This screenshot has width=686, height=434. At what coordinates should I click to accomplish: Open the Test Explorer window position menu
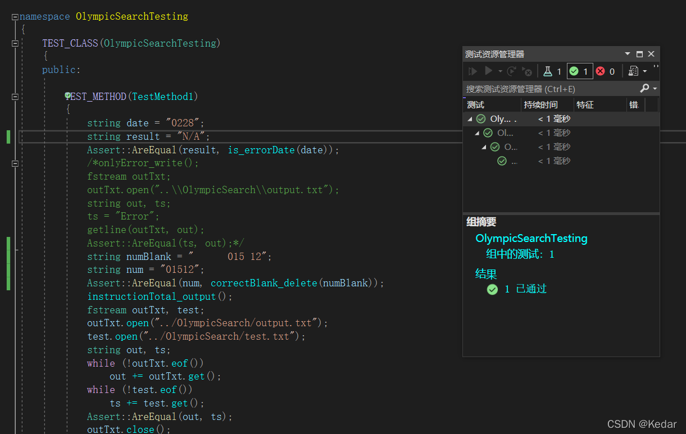point(628,54)
